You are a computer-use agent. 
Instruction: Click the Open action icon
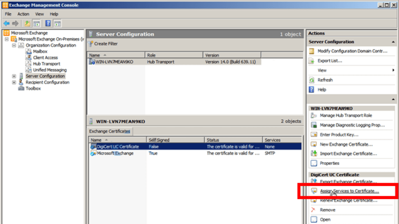click(314, 220)
